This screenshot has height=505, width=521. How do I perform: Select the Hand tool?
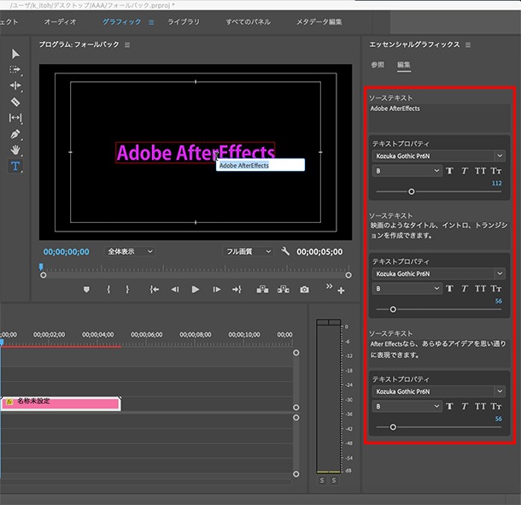tap(15, 150)
